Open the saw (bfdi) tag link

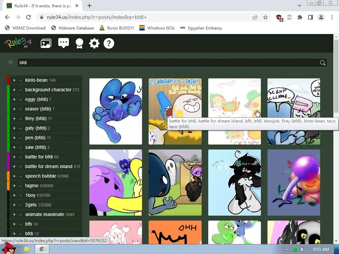click(35, 147)
